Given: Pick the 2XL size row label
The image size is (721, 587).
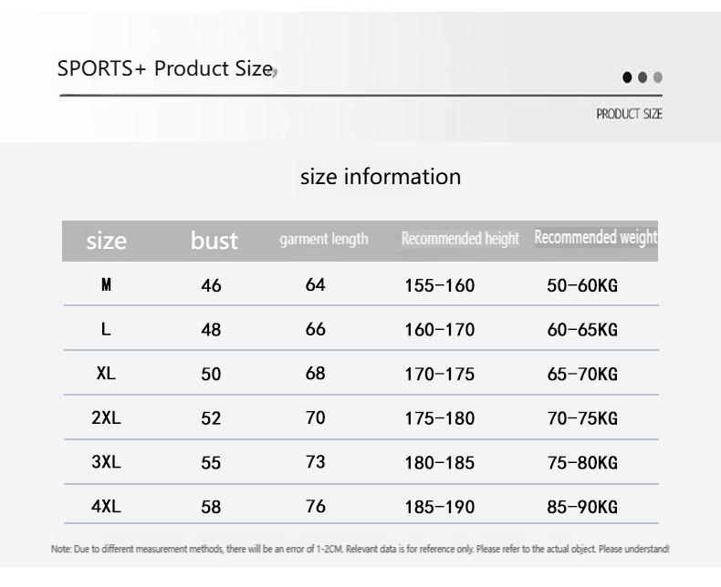Looking at the screenshot, I should [x=107, y=417].
